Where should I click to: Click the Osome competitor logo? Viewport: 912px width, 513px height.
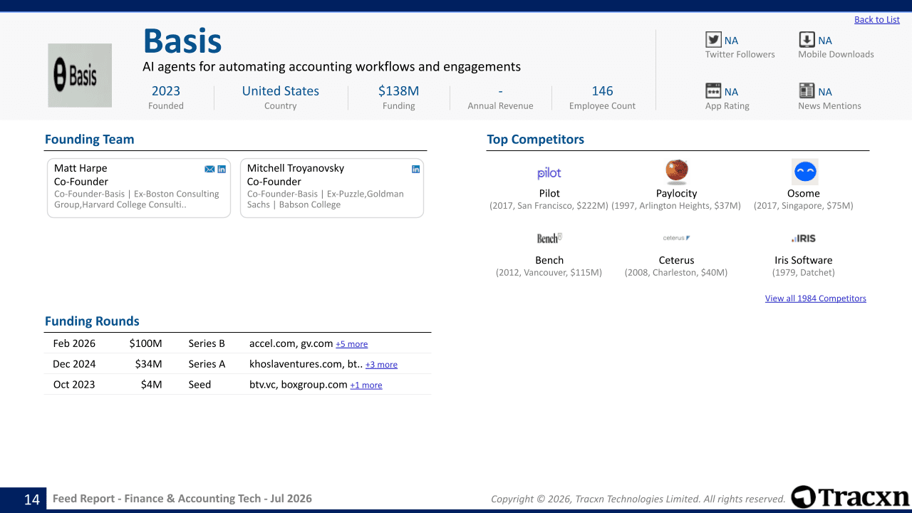pyautogui.click(x=804, y=172)
